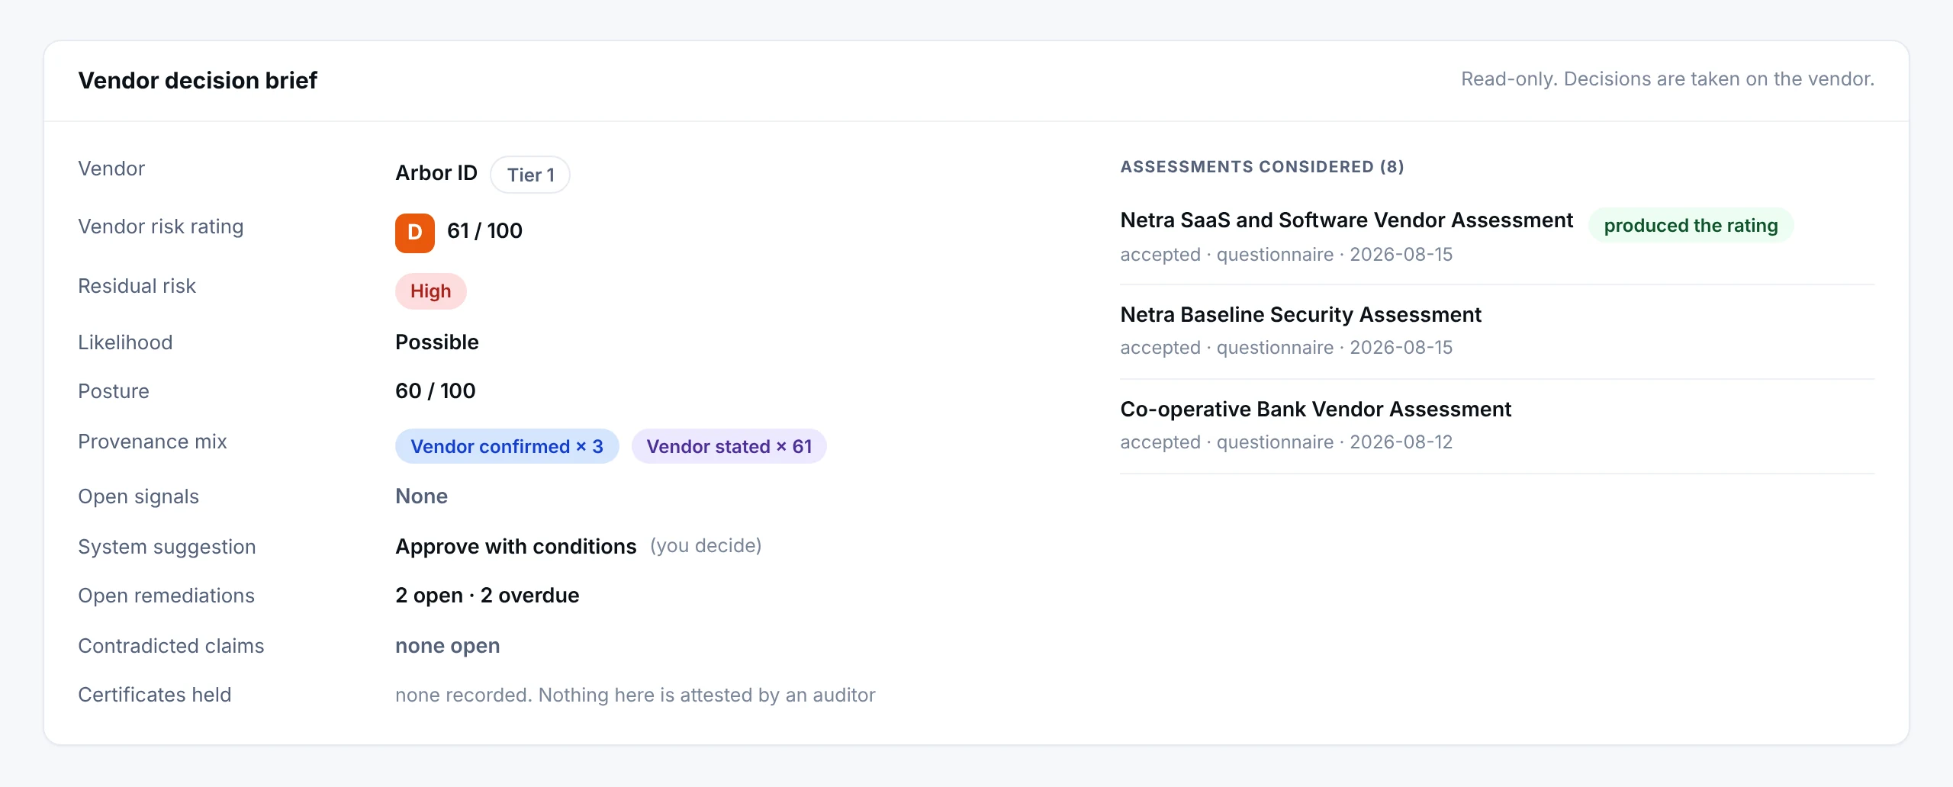
Task: Click the Contradicted claims label
Action: pyautogui.click(x=171, y=646)
